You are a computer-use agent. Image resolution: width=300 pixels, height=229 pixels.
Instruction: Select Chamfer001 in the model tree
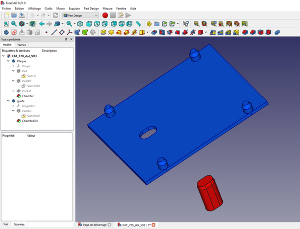tap(30, 121)
